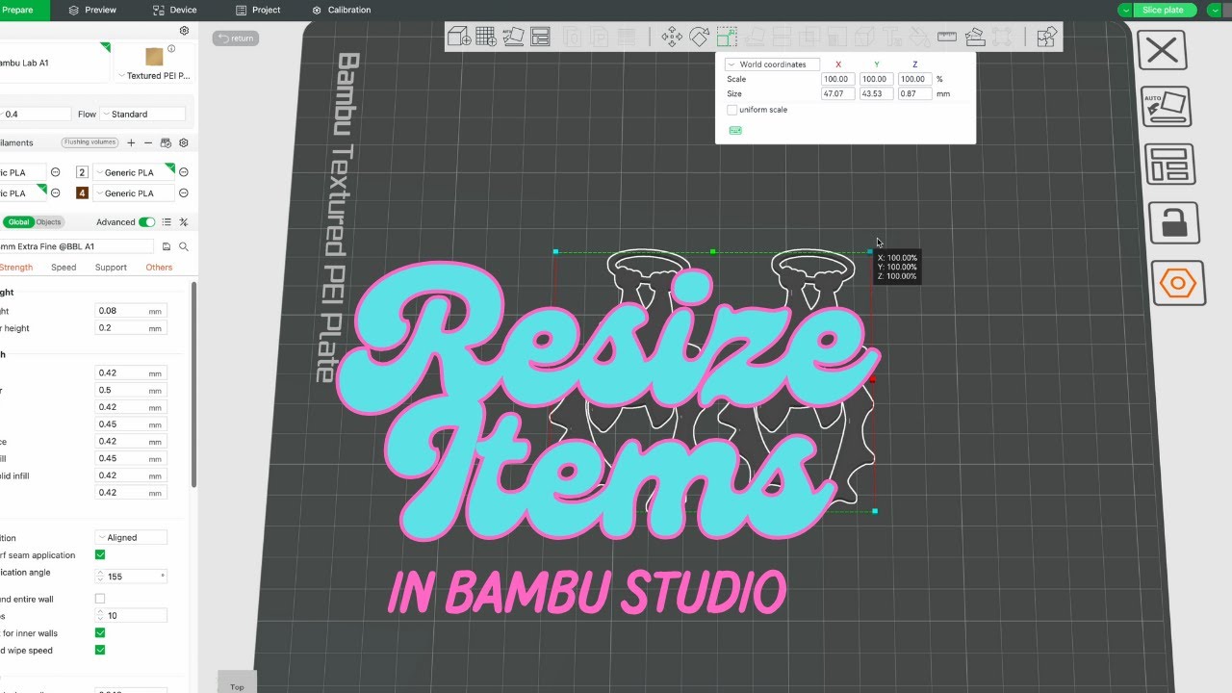The width and height of the screenshot is (1232, 693).
Task: Open the Calibration tab
Action: (342, 10)
